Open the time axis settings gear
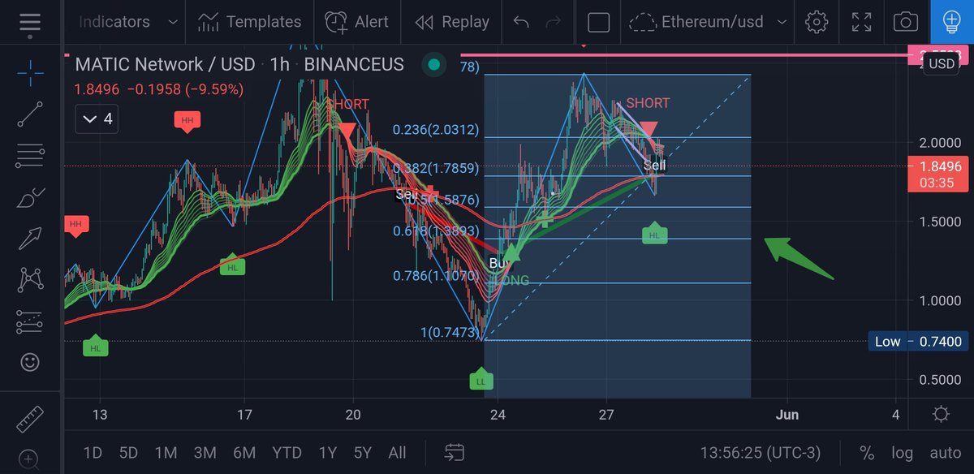 click(941, 414)
